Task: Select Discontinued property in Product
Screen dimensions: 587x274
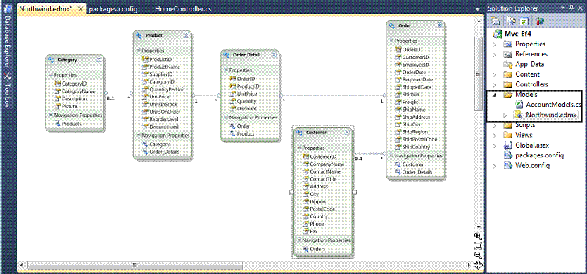Action: click(164, 127)
